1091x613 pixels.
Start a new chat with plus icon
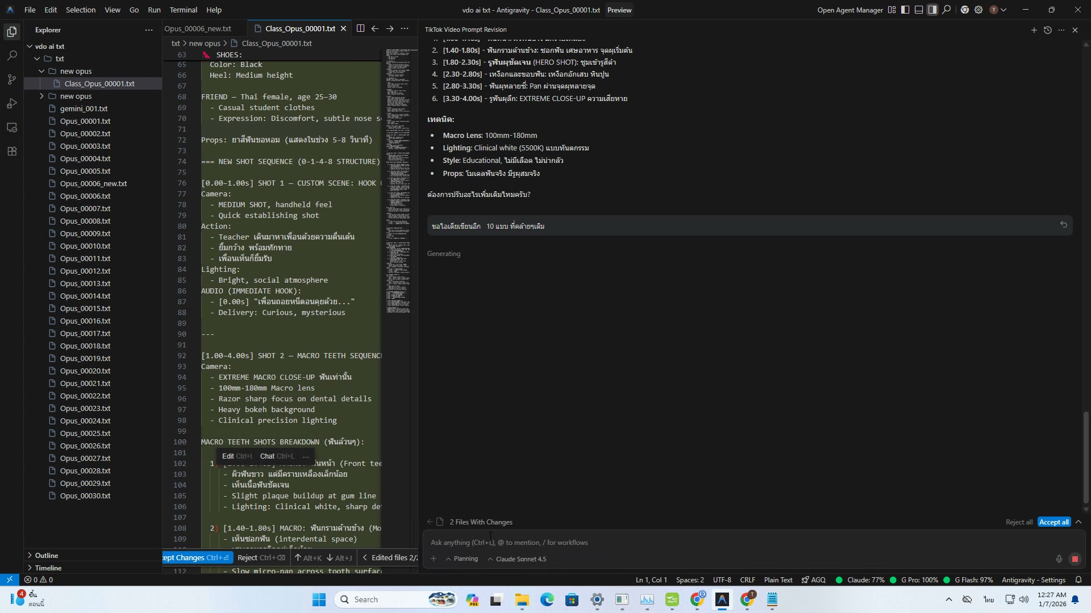(1034, 30)
